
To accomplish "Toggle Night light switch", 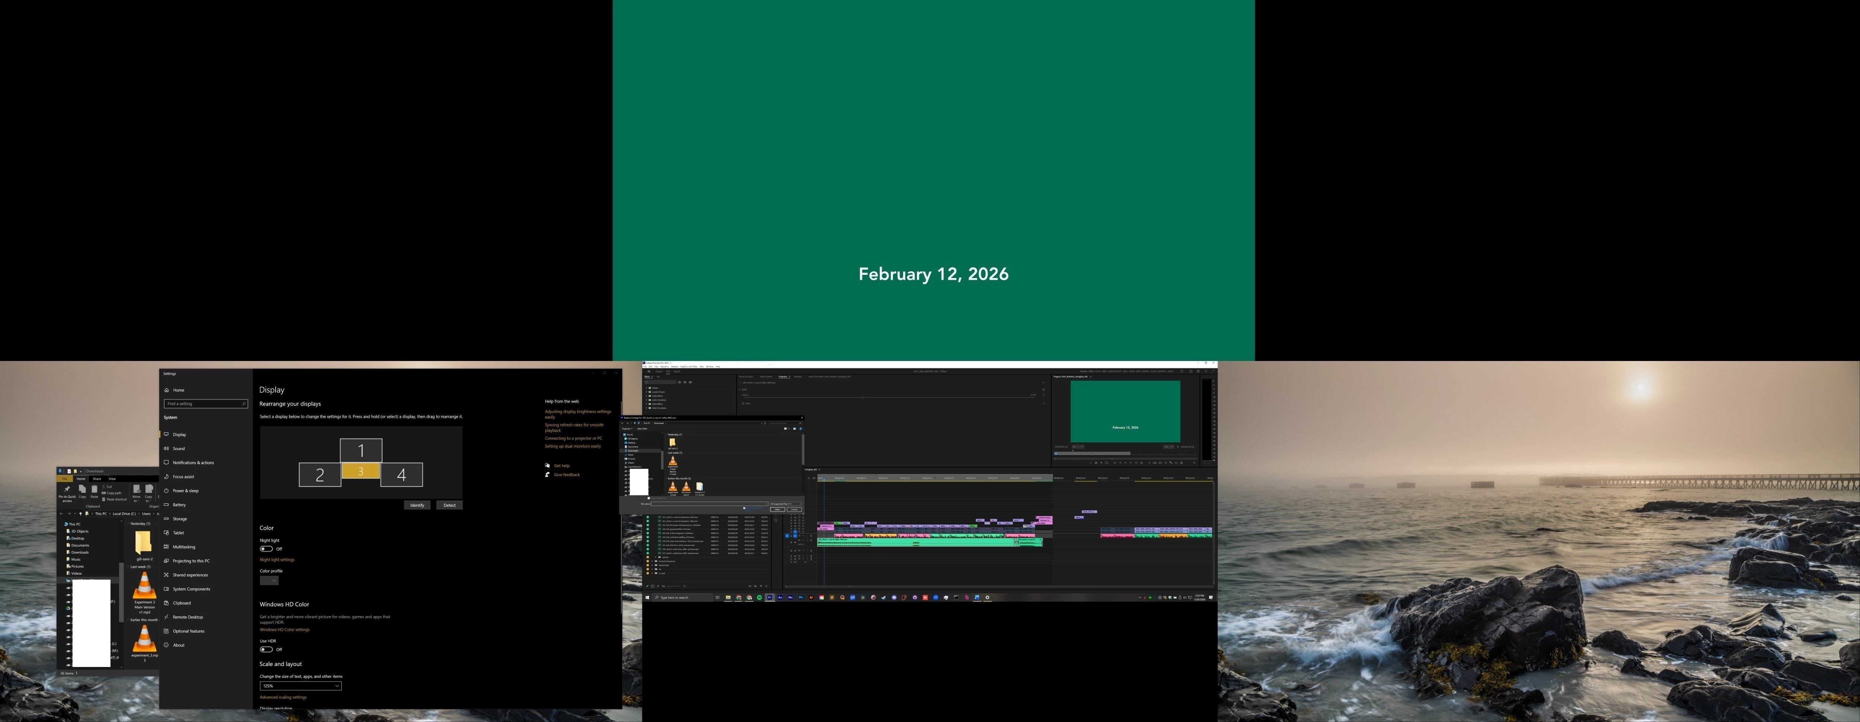I will [x=266, y=549].
